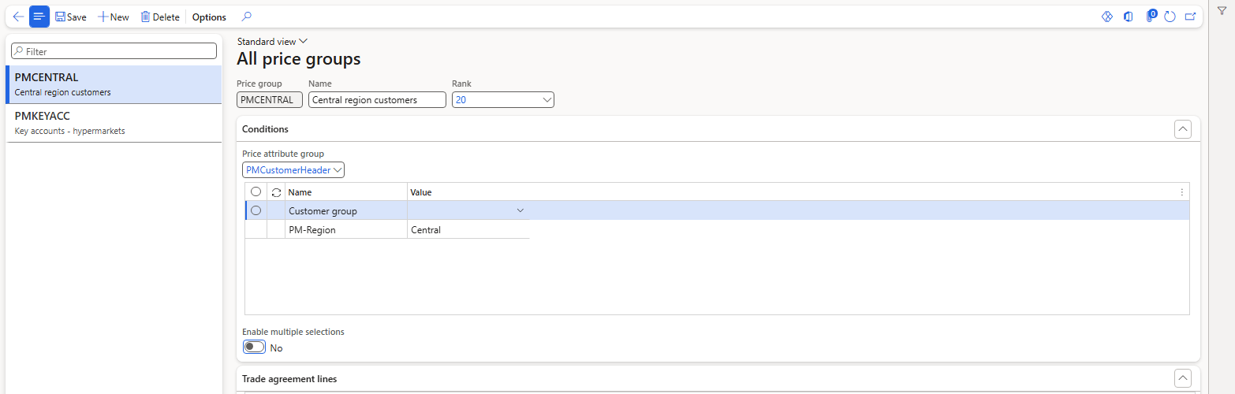Click the Customer group name cell
1235x394 pixels.
(x=345, y=210)
